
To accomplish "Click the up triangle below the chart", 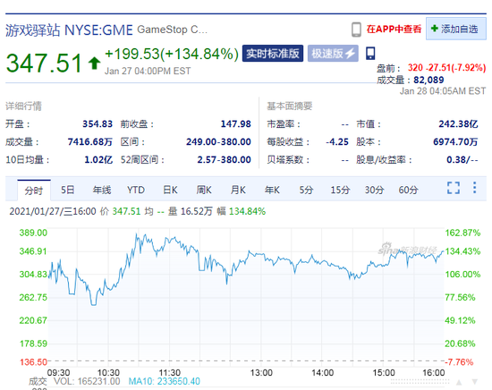I will 459,382.
